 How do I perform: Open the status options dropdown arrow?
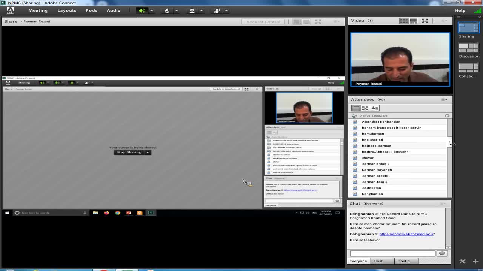pos(226,11)
